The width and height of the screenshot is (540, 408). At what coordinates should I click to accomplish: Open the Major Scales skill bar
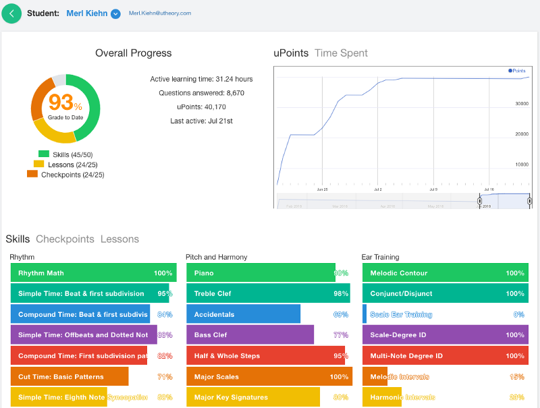[269, 376]
